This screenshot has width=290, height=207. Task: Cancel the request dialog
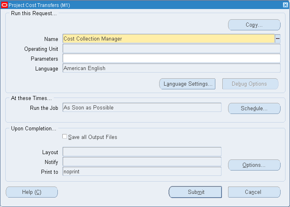[254, 192]
